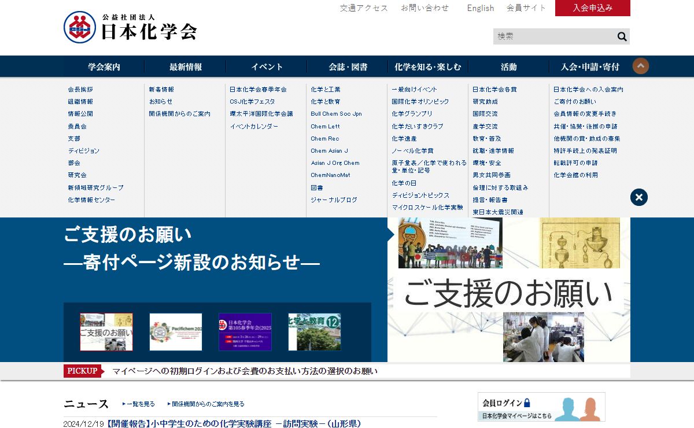Open ジャーナルブログ link

(x=334, y=200)
